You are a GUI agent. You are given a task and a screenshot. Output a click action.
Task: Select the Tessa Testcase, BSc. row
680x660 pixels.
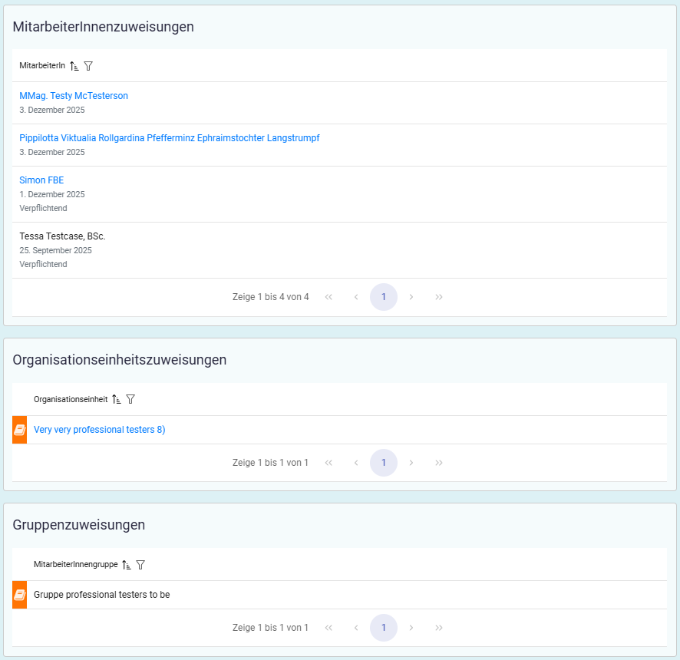(62, 236)
